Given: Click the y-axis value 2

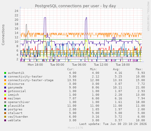Looking at the screenshot, I should click(x=17, y=59).
